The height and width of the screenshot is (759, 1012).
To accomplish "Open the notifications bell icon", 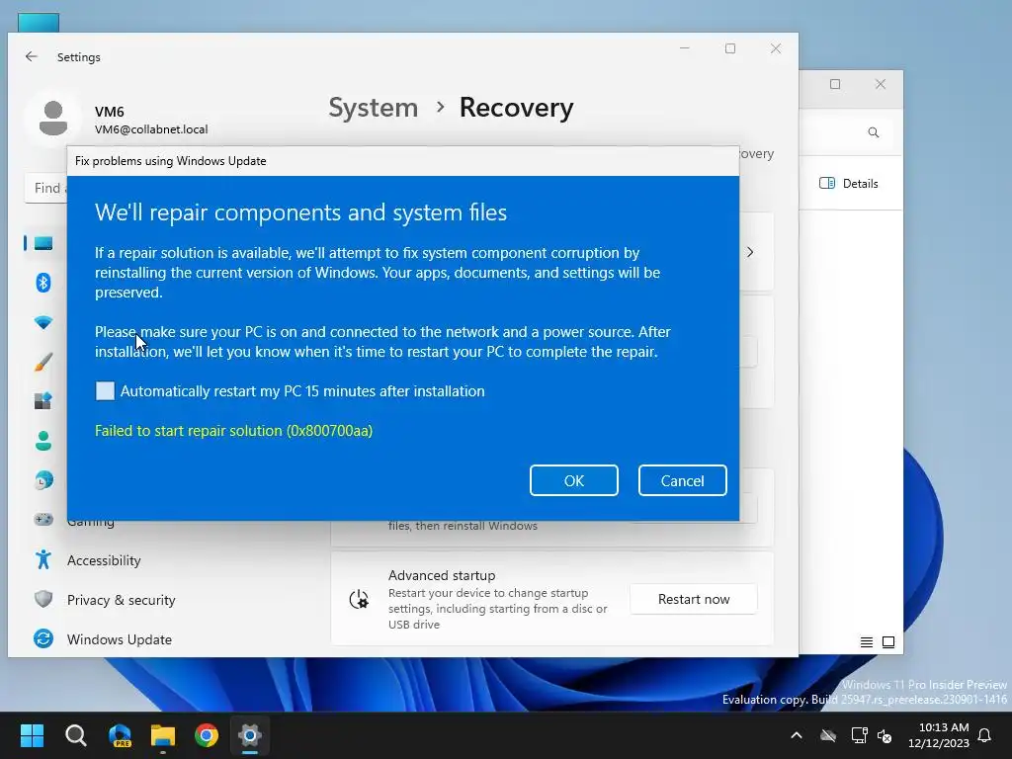I will [985, 735].
